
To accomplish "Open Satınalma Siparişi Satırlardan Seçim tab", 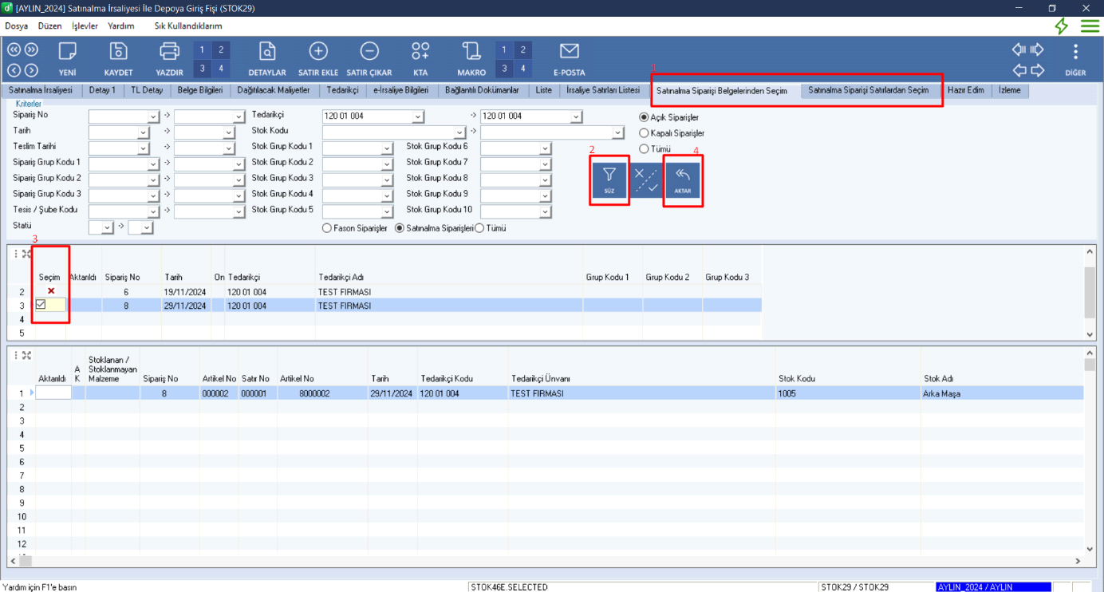I will tap(869, 90).
